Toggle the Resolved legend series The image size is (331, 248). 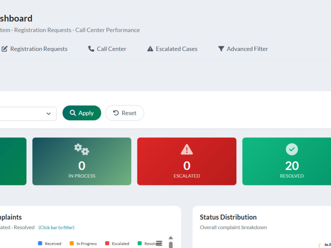click(x=149, y=244)
